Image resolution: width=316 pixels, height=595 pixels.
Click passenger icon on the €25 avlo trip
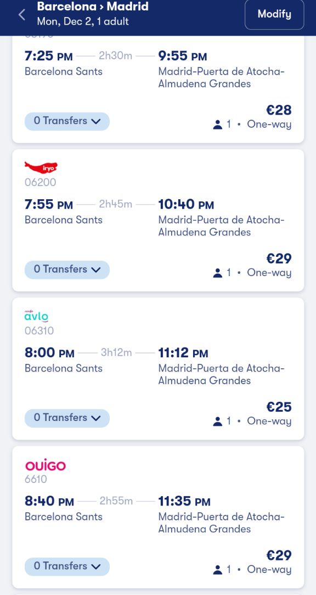217,421
